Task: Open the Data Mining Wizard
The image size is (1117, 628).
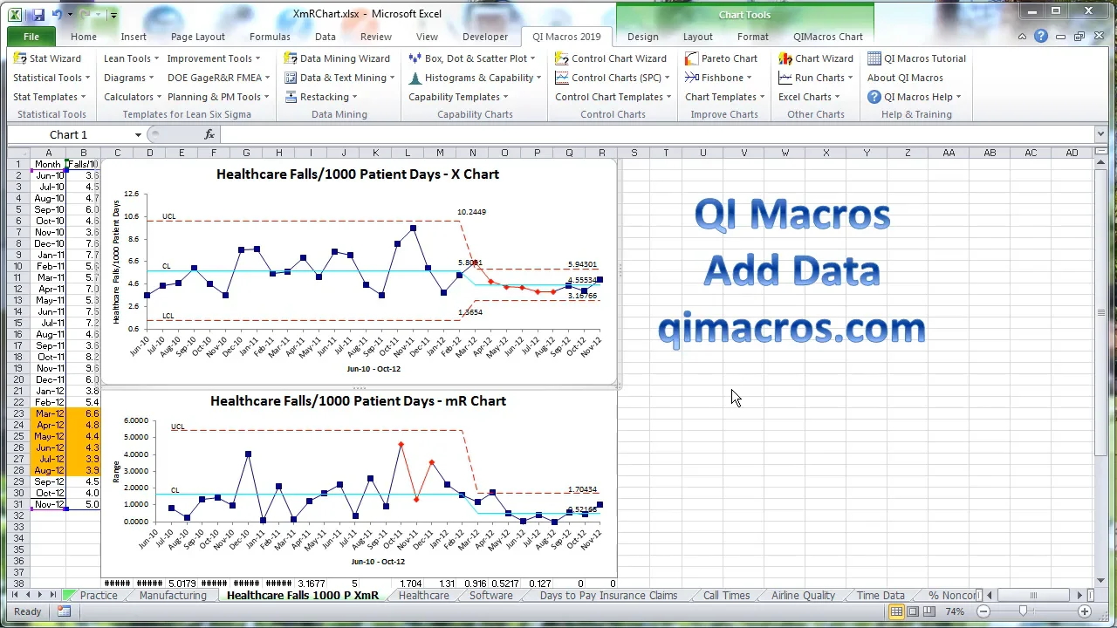Action: [x=337, y=58]
